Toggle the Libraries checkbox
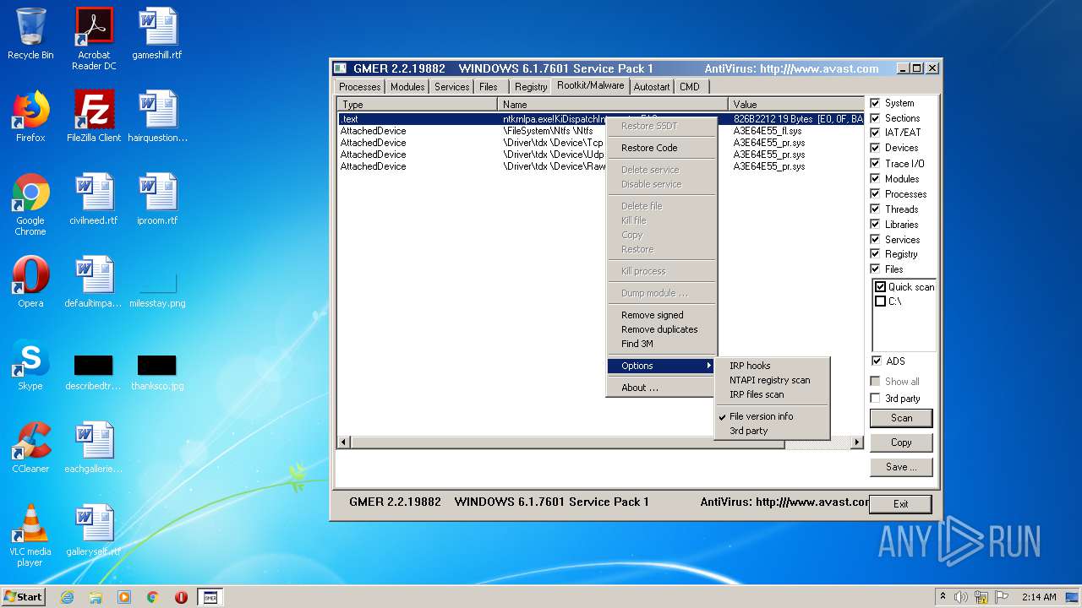The width and height of the screenshot is (1082, 608). coord(875,225)
